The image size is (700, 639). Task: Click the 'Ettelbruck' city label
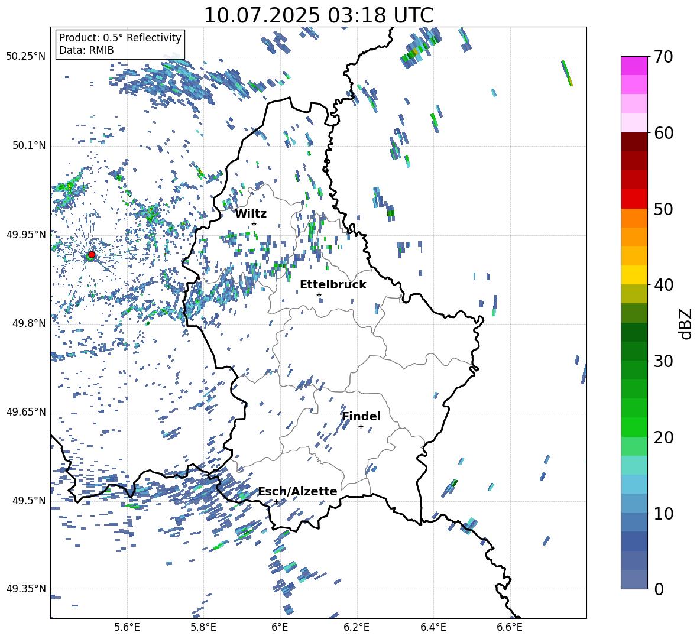[x=333, y=285]
